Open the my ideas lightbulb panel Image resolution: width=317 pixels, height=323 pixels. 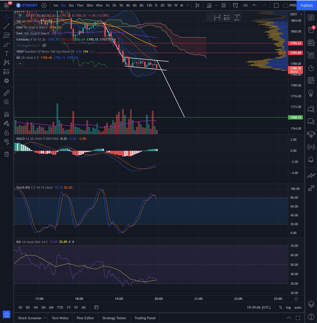311,93
